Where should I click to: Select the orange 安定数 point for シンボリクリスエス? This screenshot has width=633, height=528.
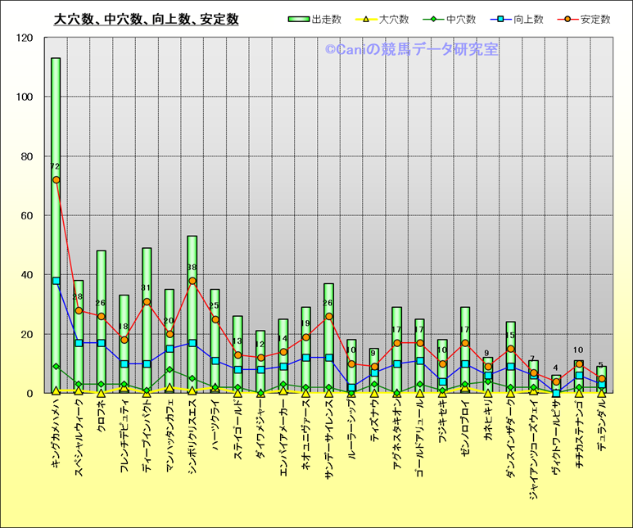192,281
